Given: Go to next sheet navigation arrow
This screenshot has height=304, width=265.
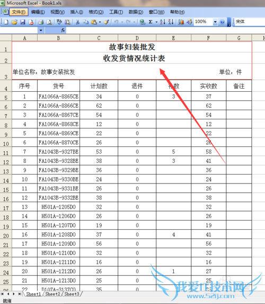Looking at the screenshot, I should [x=14, y=294].
